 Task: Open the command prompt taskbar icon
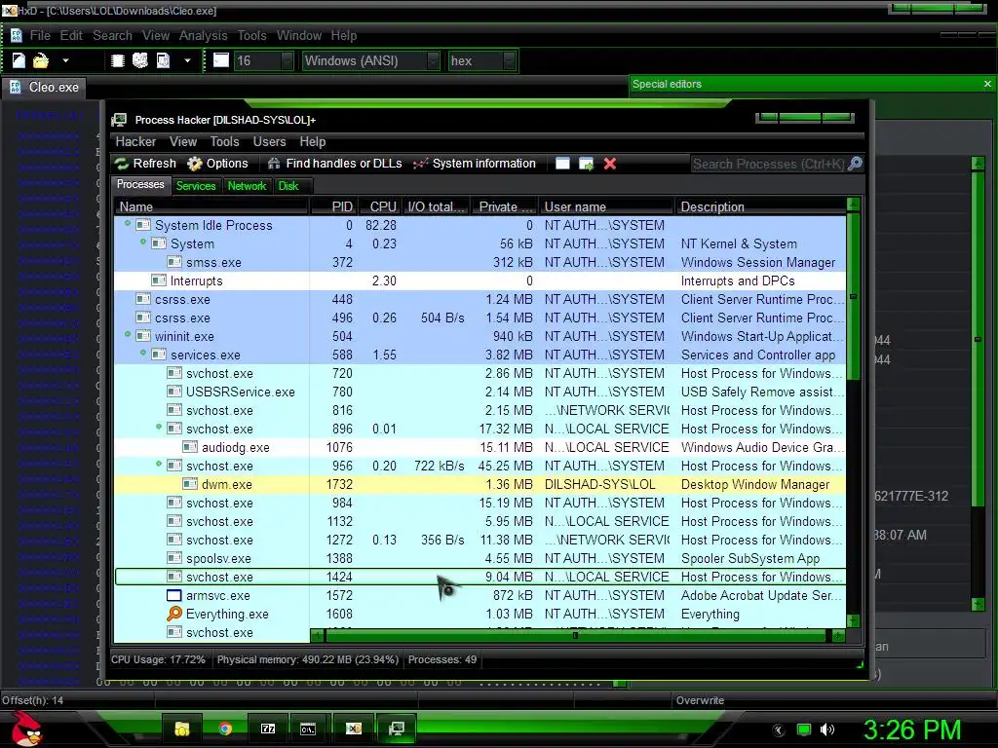pyautogui.click(x=308, y=729)
